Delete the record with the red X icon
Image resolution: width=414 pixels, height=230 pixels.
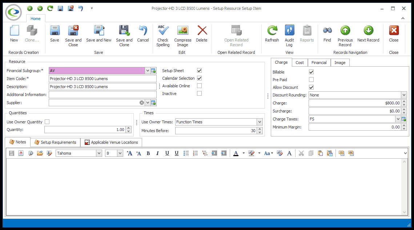coord(202,31)
